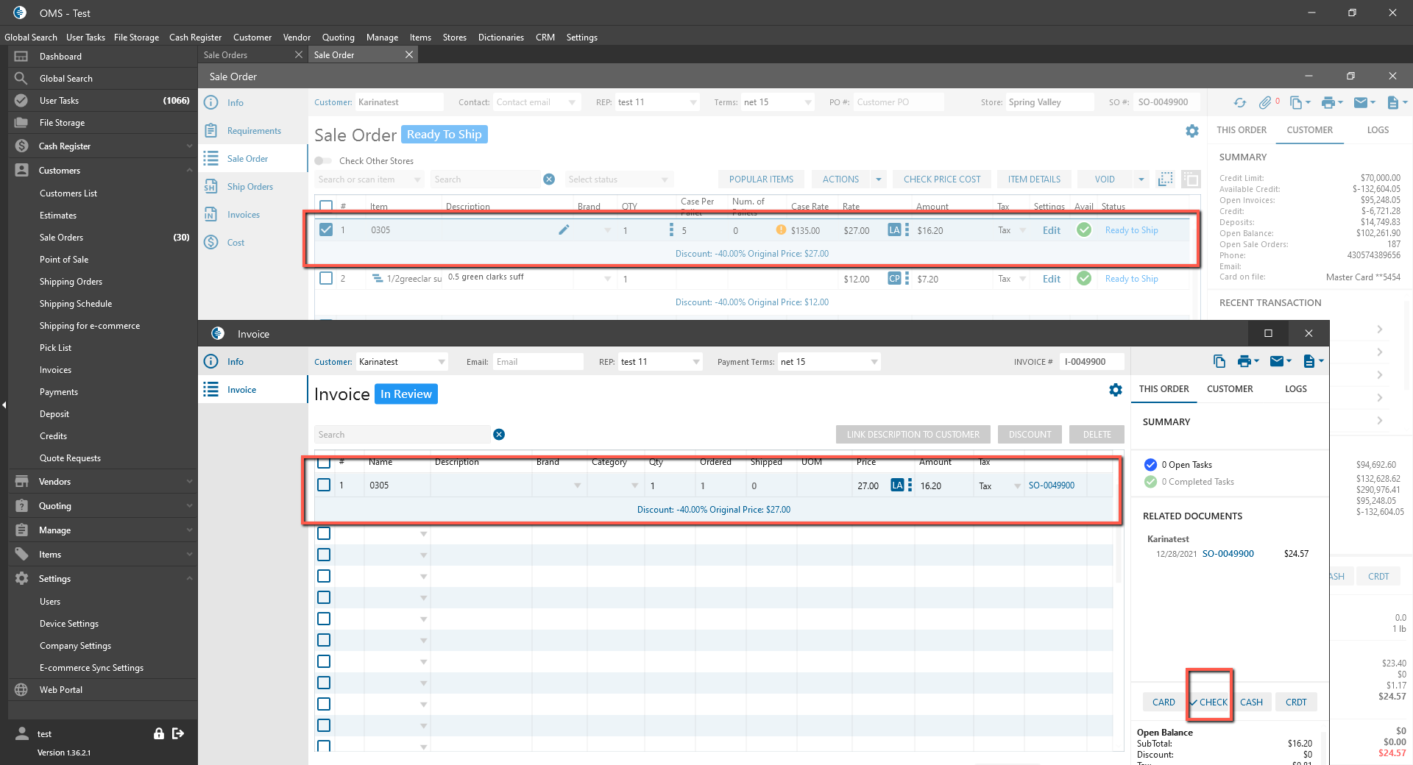Select the CHECK payment button
This screenshot has height=765, width=1413.
point(1208,702)
